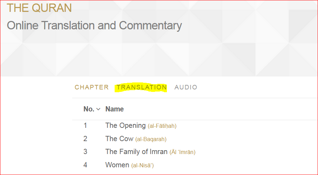The height and width of the screenshot is (175, 318).
Task: Click the sort chevron beside No.
Action: pos(99,109)
